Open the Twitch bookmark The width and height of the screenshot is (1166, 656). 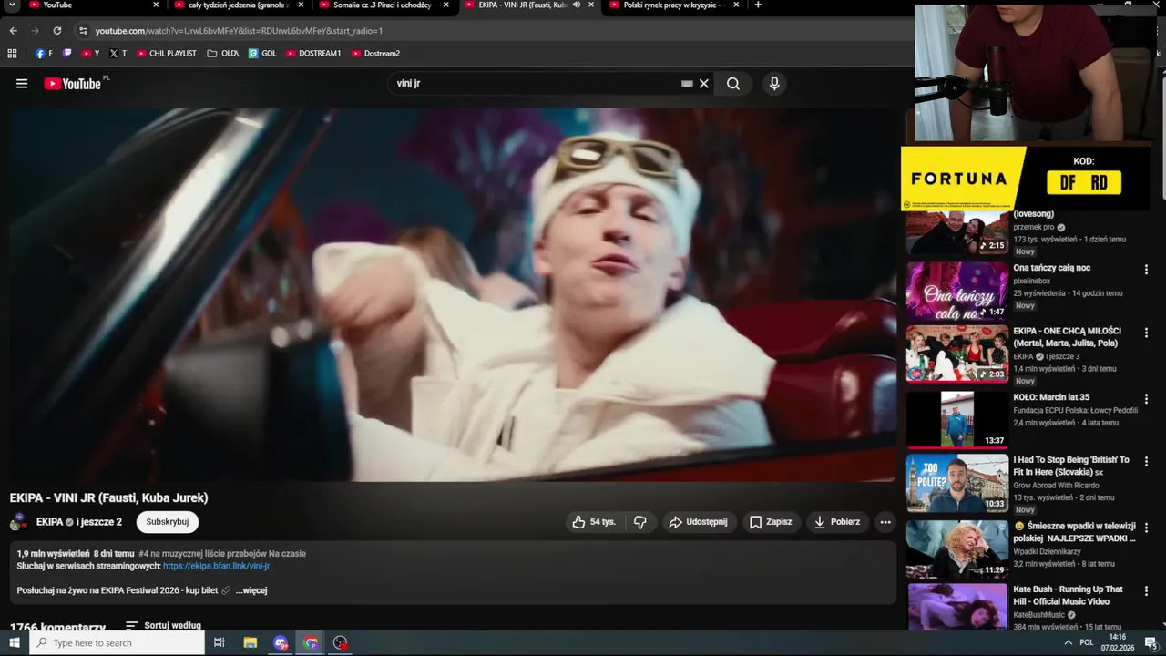coord(67,54)
